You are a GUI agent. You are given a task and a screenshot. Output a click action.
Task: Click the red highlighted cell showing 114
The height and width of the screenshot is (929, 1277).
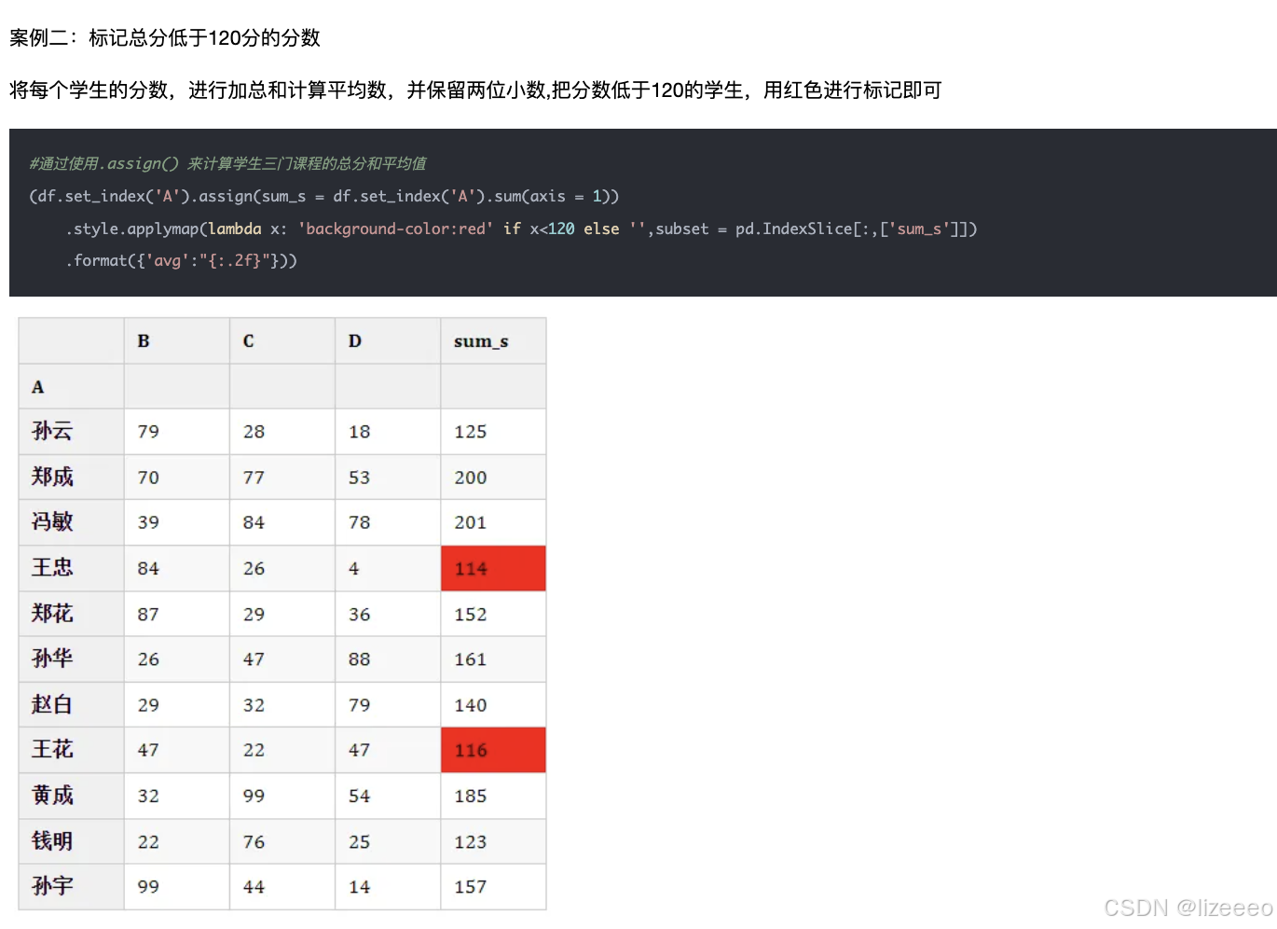coord(492,568)
